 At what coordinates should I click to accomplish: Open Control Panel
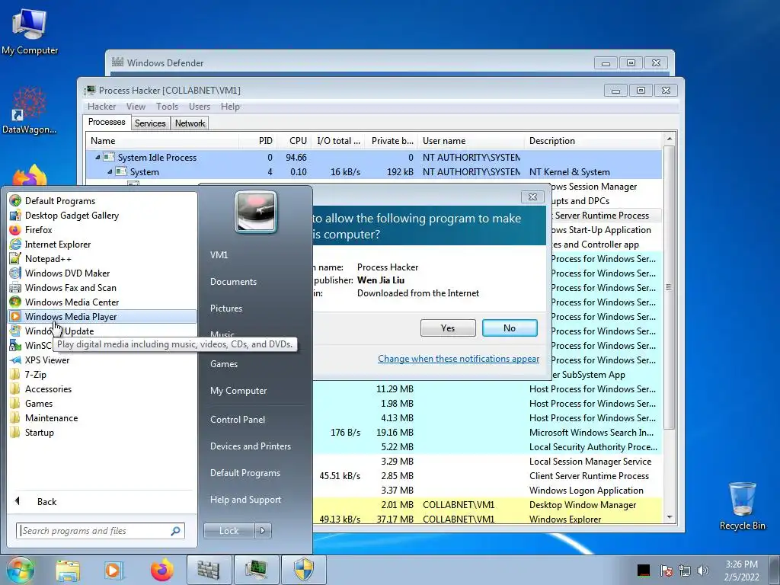click(x=238, y=420)
